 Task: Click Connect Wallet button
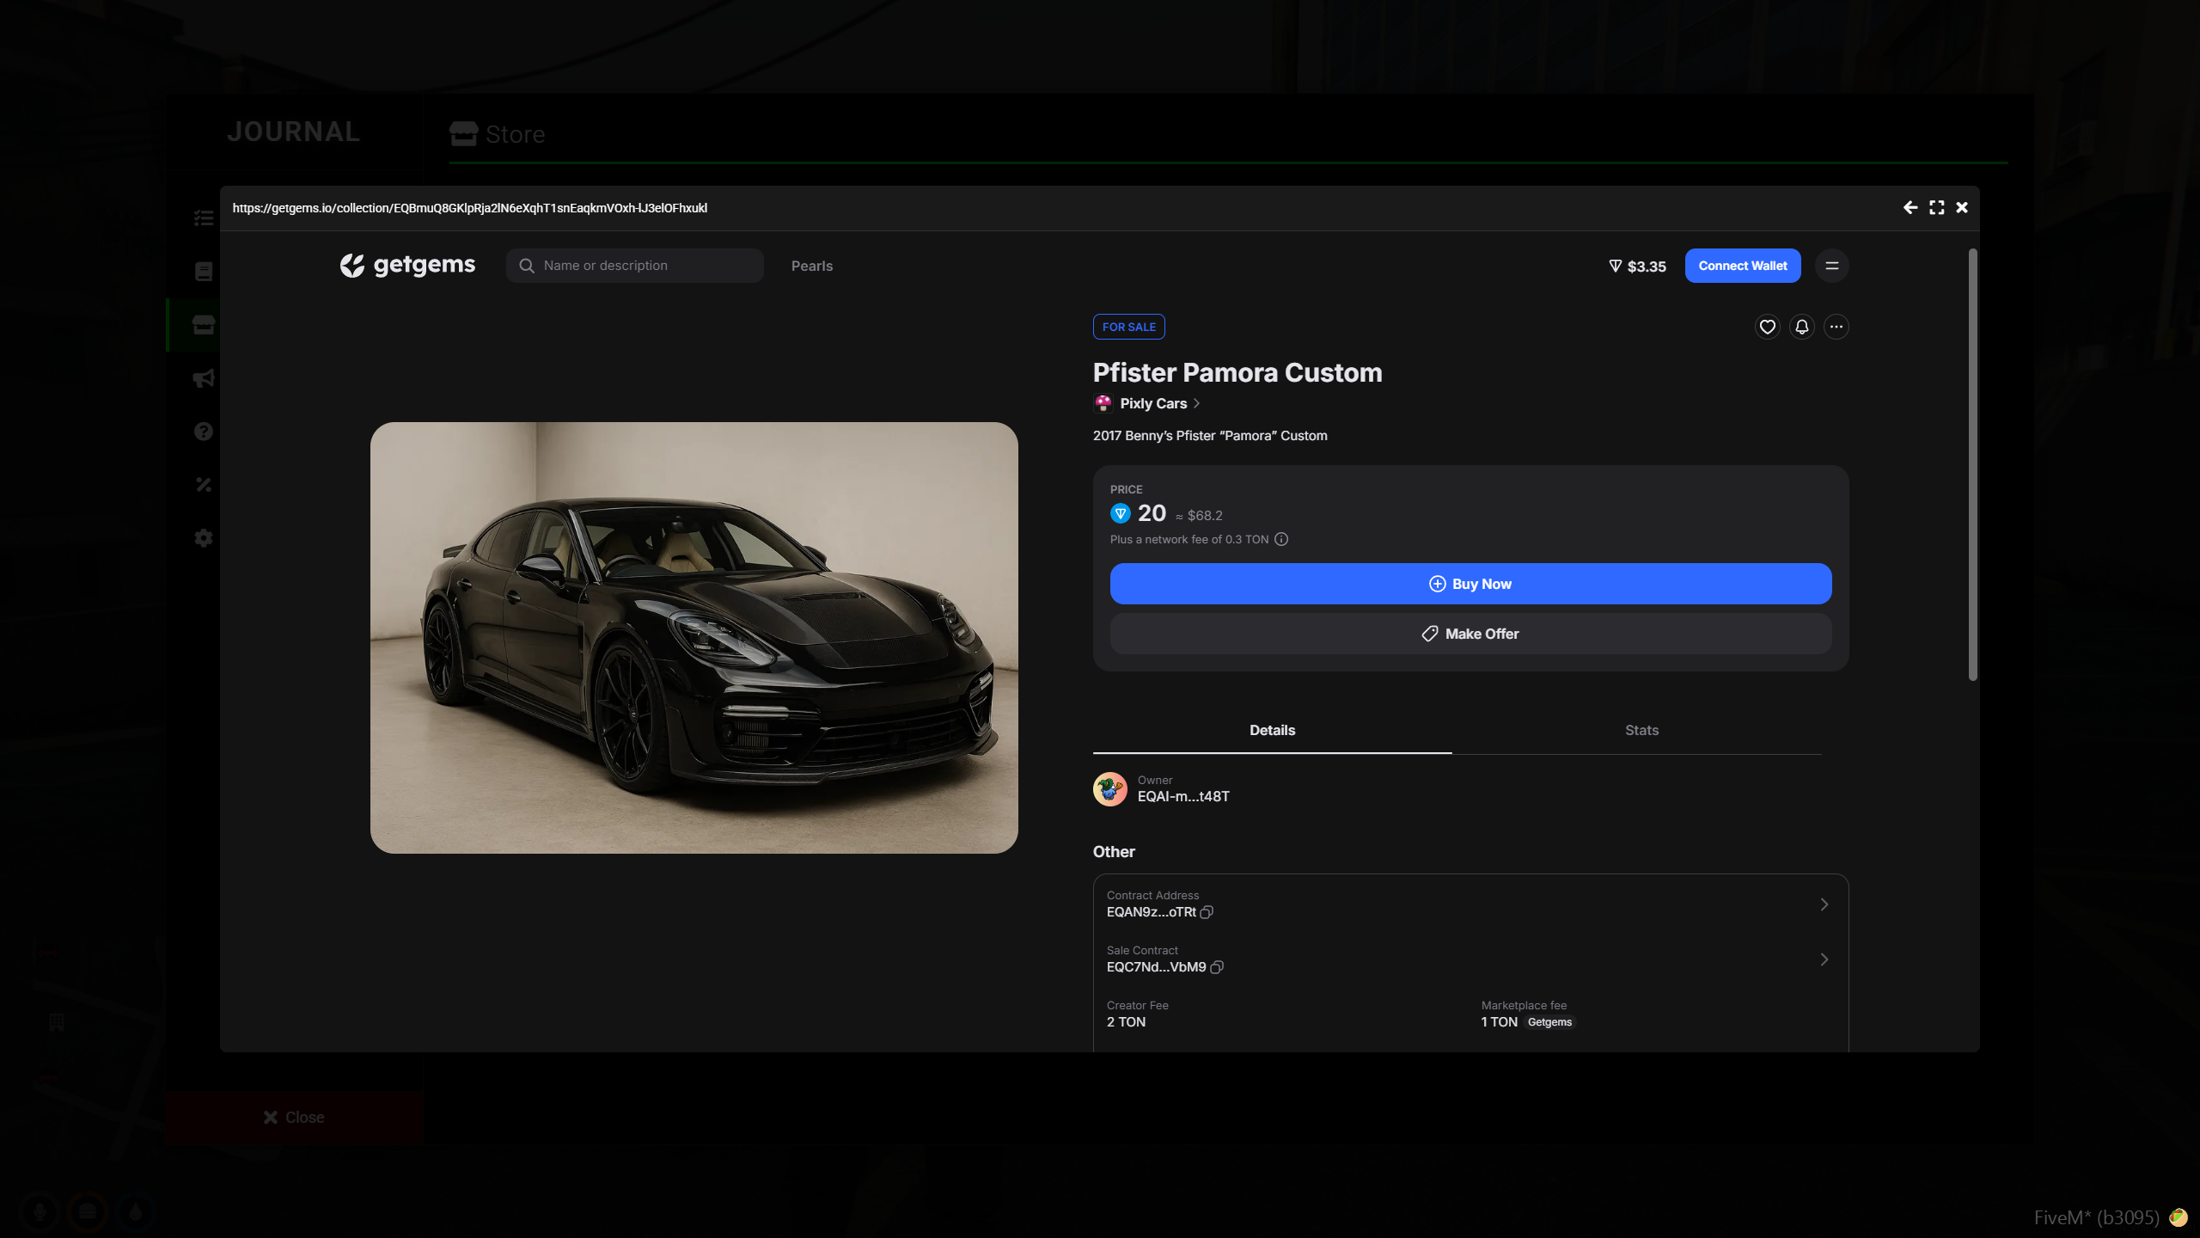pyautogui.click(x=1743, y=266)
